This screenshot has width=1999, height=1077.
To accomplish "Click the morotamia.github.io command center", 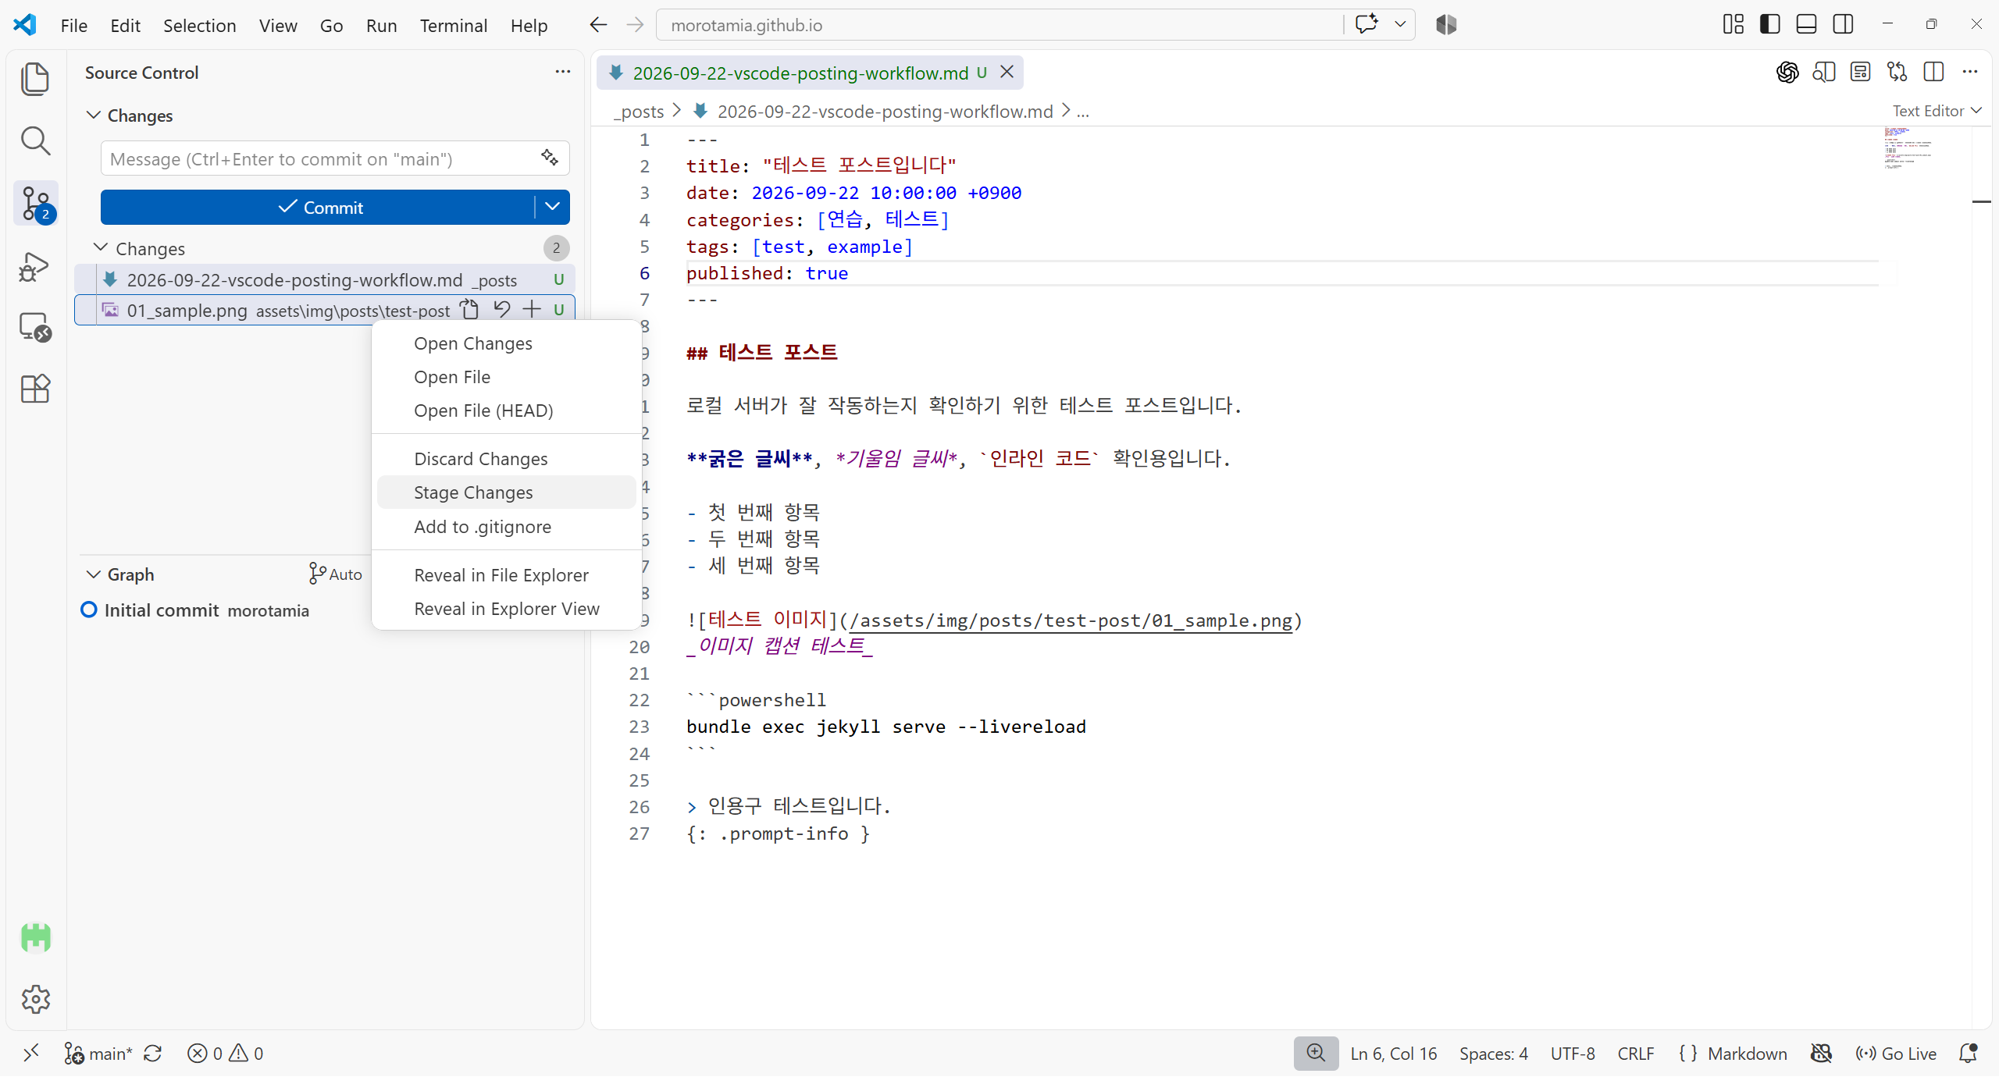I will 999,25.
